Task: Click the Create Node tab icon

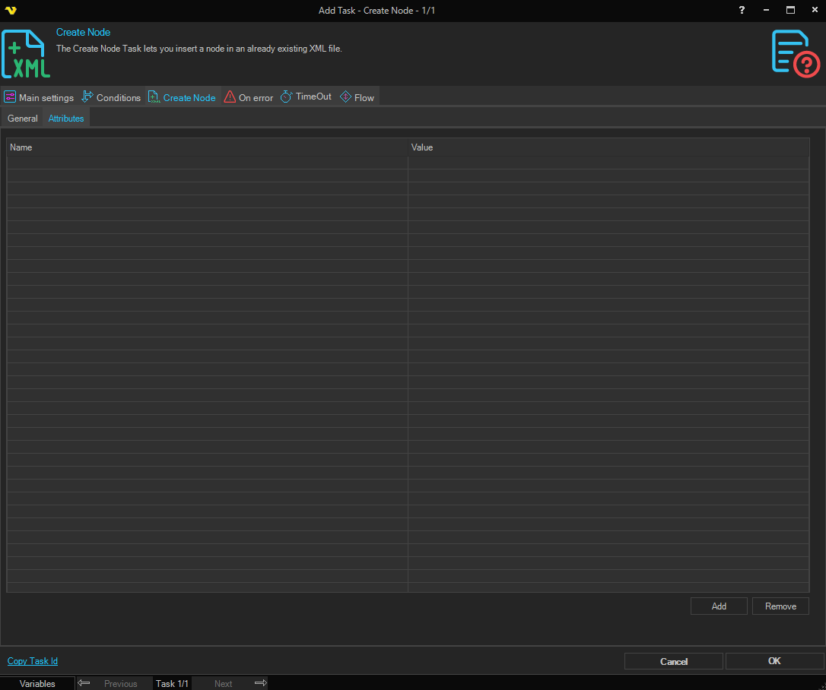Action: (154, 97)
